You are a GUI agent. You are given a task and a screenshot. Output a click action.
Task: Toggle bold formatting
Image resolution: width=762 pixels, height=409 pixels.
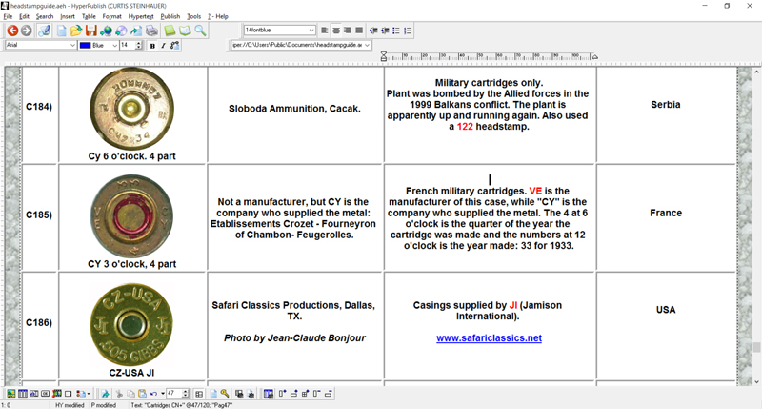coord(152,45)
